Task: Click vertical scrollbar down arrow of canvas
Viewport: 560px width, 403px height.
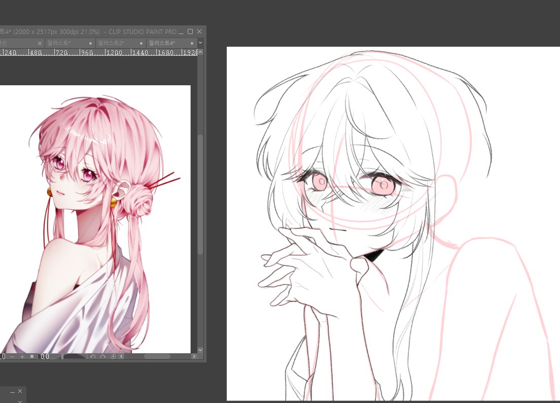Action: click(200, 350)
